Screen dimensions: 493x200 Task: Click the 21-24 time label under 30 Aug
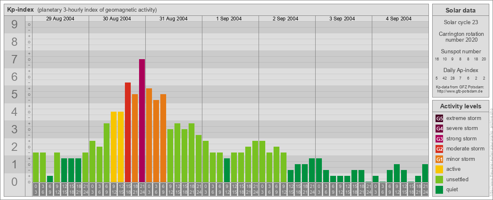(142, 189)
